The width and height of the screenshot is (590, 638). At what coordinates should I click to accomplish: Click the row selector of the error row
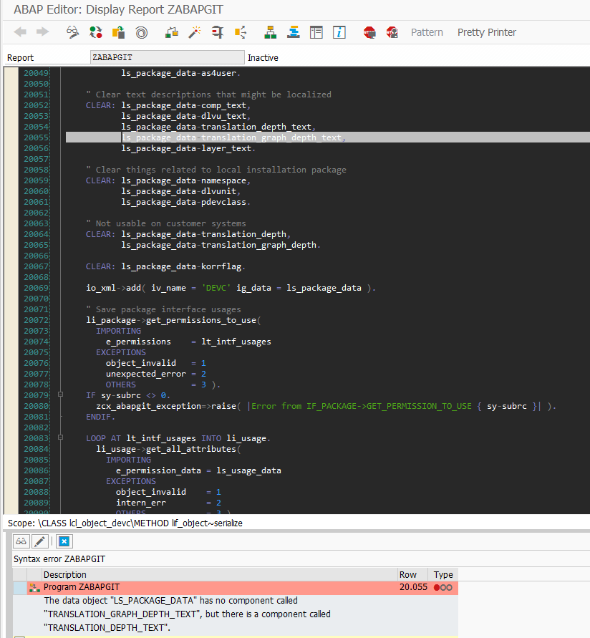tap(20, 588)
